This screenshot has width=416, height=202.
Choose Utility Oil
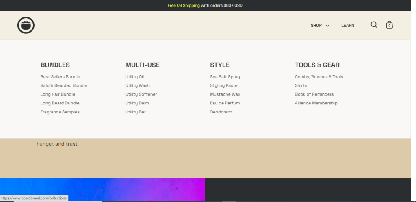point(134,77)
